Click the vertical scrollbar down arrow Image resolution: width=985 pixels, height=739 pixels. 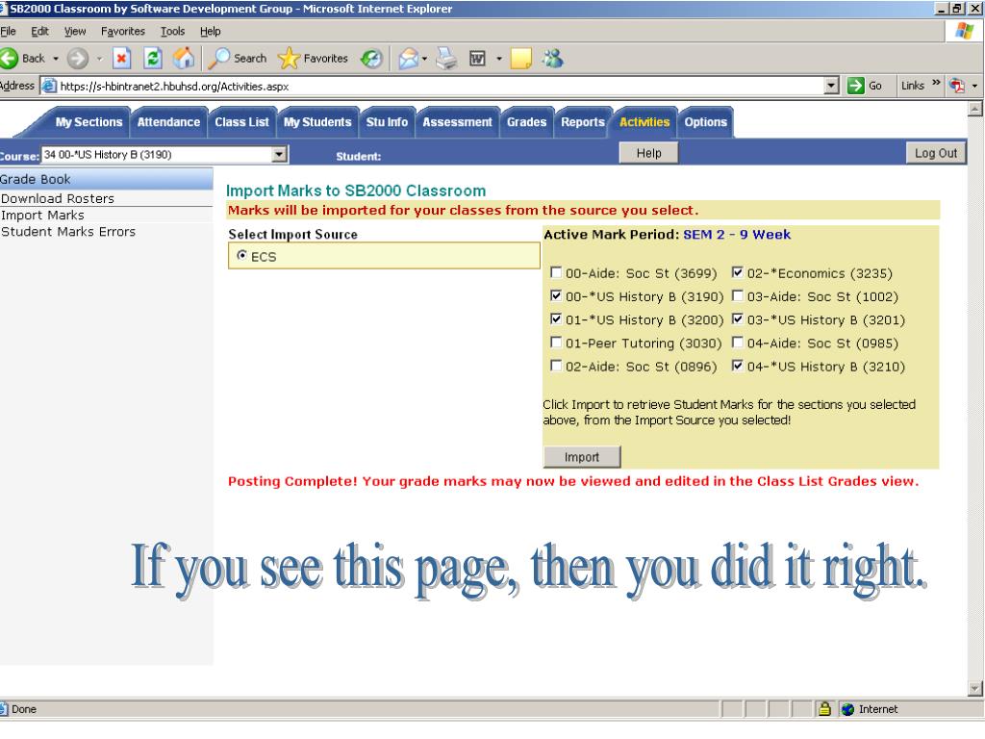tap(975, 688)
